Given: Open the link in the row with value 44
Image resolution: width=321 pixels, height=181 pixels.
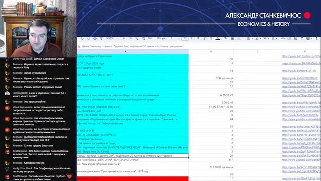Looking at the screenshot, I should pyautogui.click(x=301, y=119).
